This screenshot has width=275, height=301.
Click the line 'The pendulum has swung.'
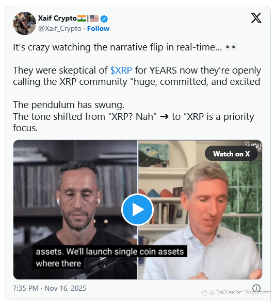point(69,105)
